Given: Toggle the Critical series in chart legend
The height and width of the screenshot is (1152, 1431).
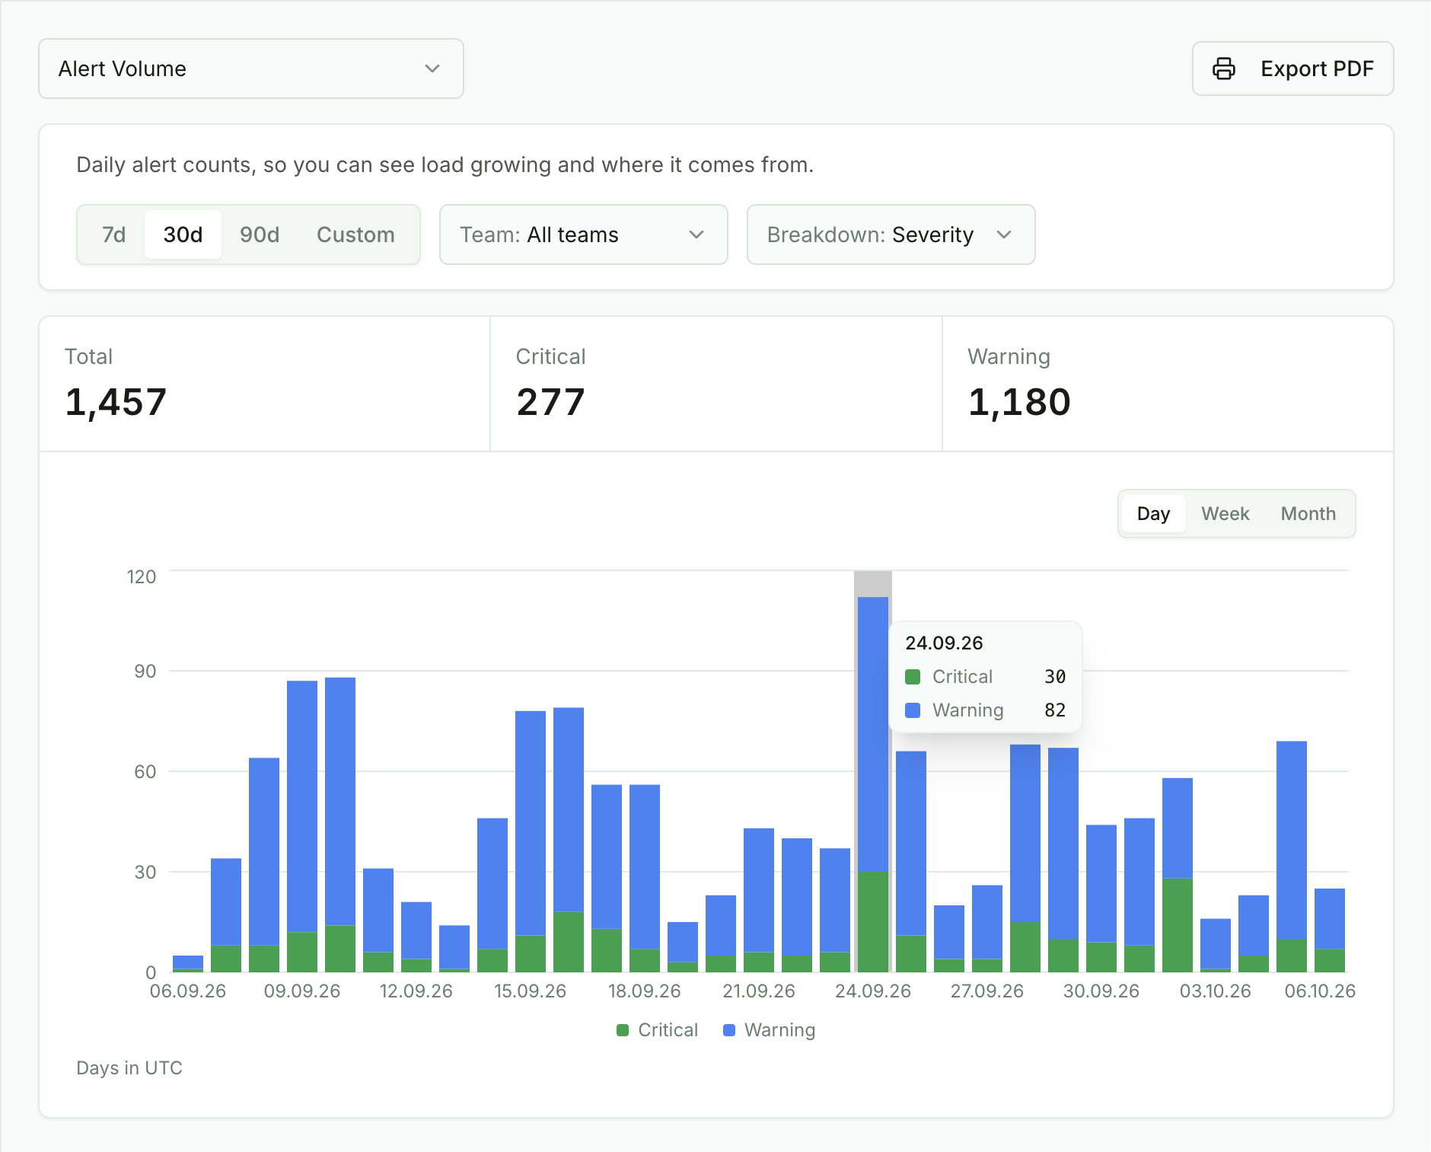Looking at the screenshot, I should [x=658, y=1030].
